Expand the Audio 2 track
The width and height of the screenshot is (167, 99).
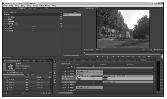click(x=69, y=85)
